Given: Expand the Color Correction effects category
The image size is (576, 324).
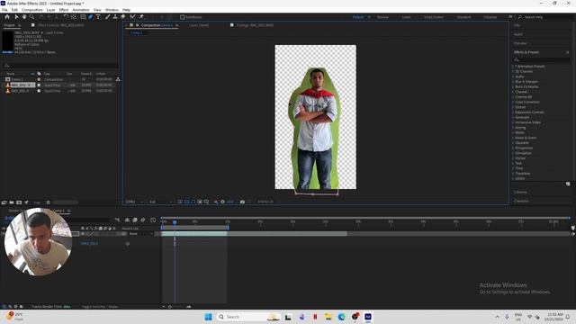Looking at the screenshot, I should click(x=513, y=102).
